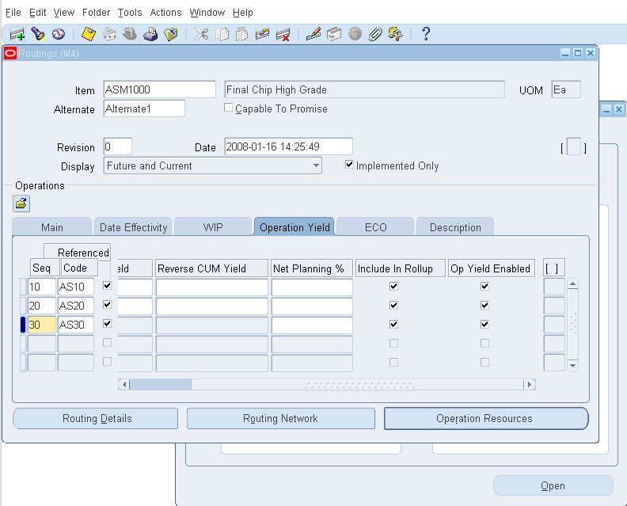Screen dimensions: 627x506
Task: Click the Zoom toolbar icon
Action: click(x=334, y=34)
